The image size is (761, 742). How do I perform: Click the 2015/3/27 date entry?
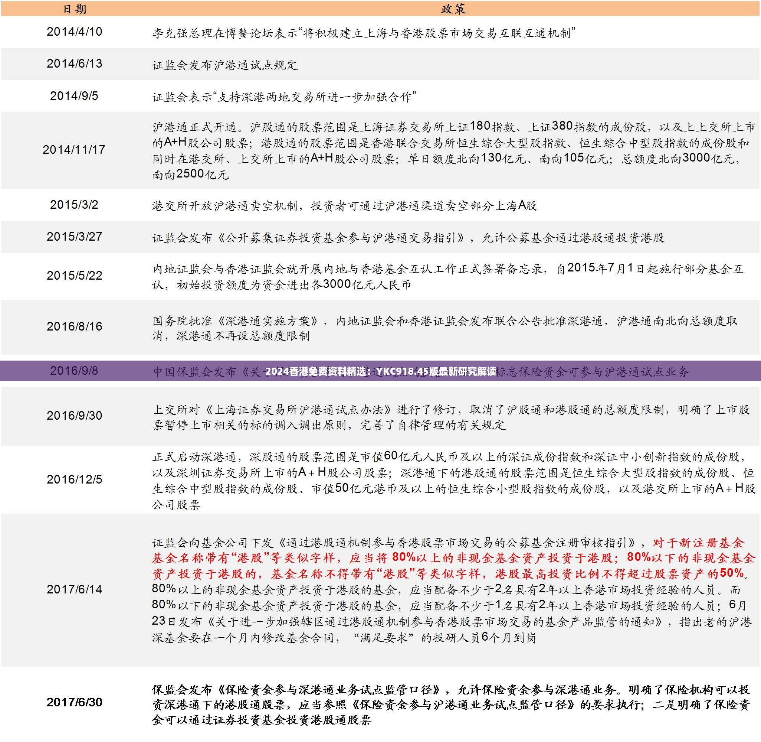pyautogui.click(x=74, y=237)
